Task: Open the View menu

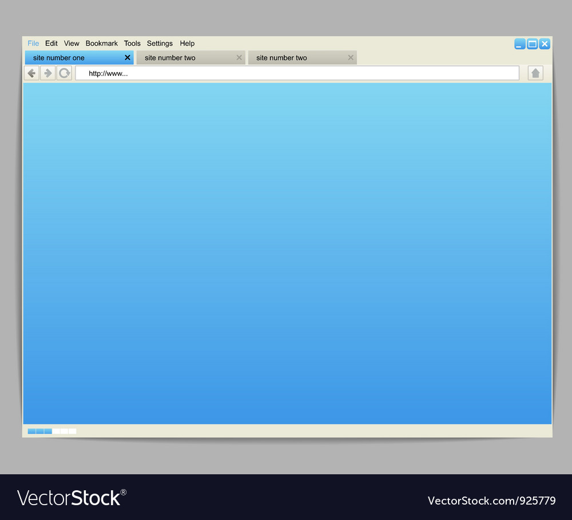Action: tap(71, 43)
